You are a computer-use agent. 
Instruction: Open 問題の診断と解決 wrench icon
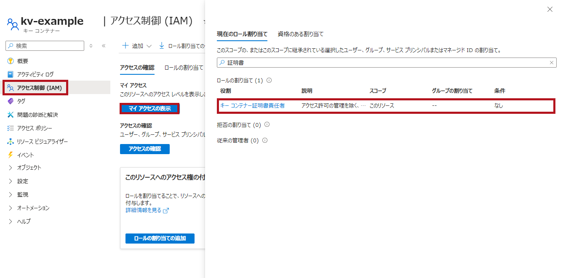click(x=11, y=115)
